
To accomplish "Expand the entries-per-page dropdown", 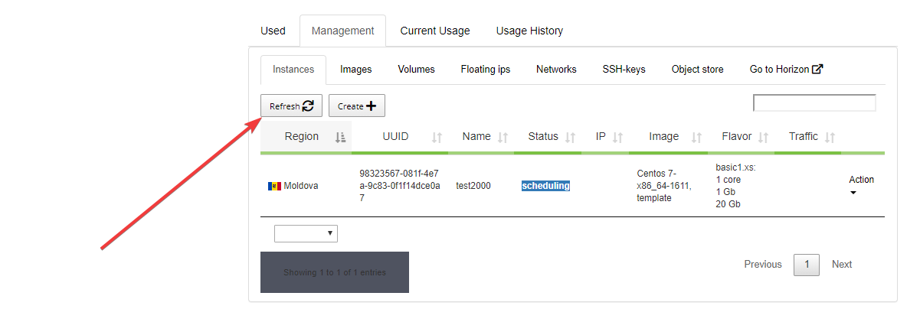I will tap(306, 233).
